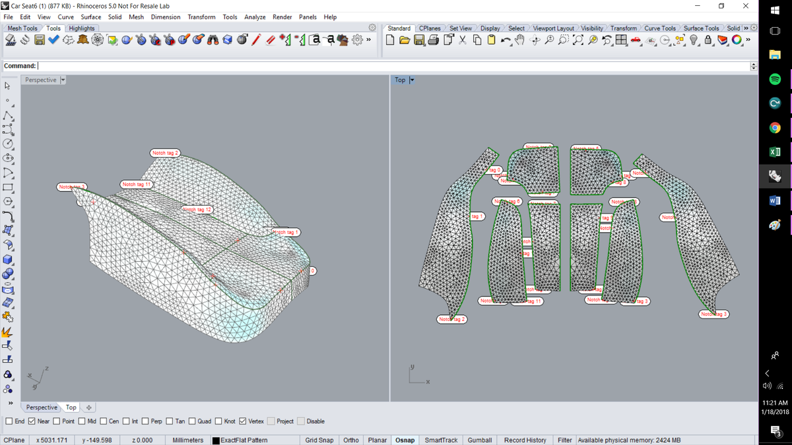This screenshot has height=445, width=792.
Task: Enable the End object snap
Action: click(9, 421)
